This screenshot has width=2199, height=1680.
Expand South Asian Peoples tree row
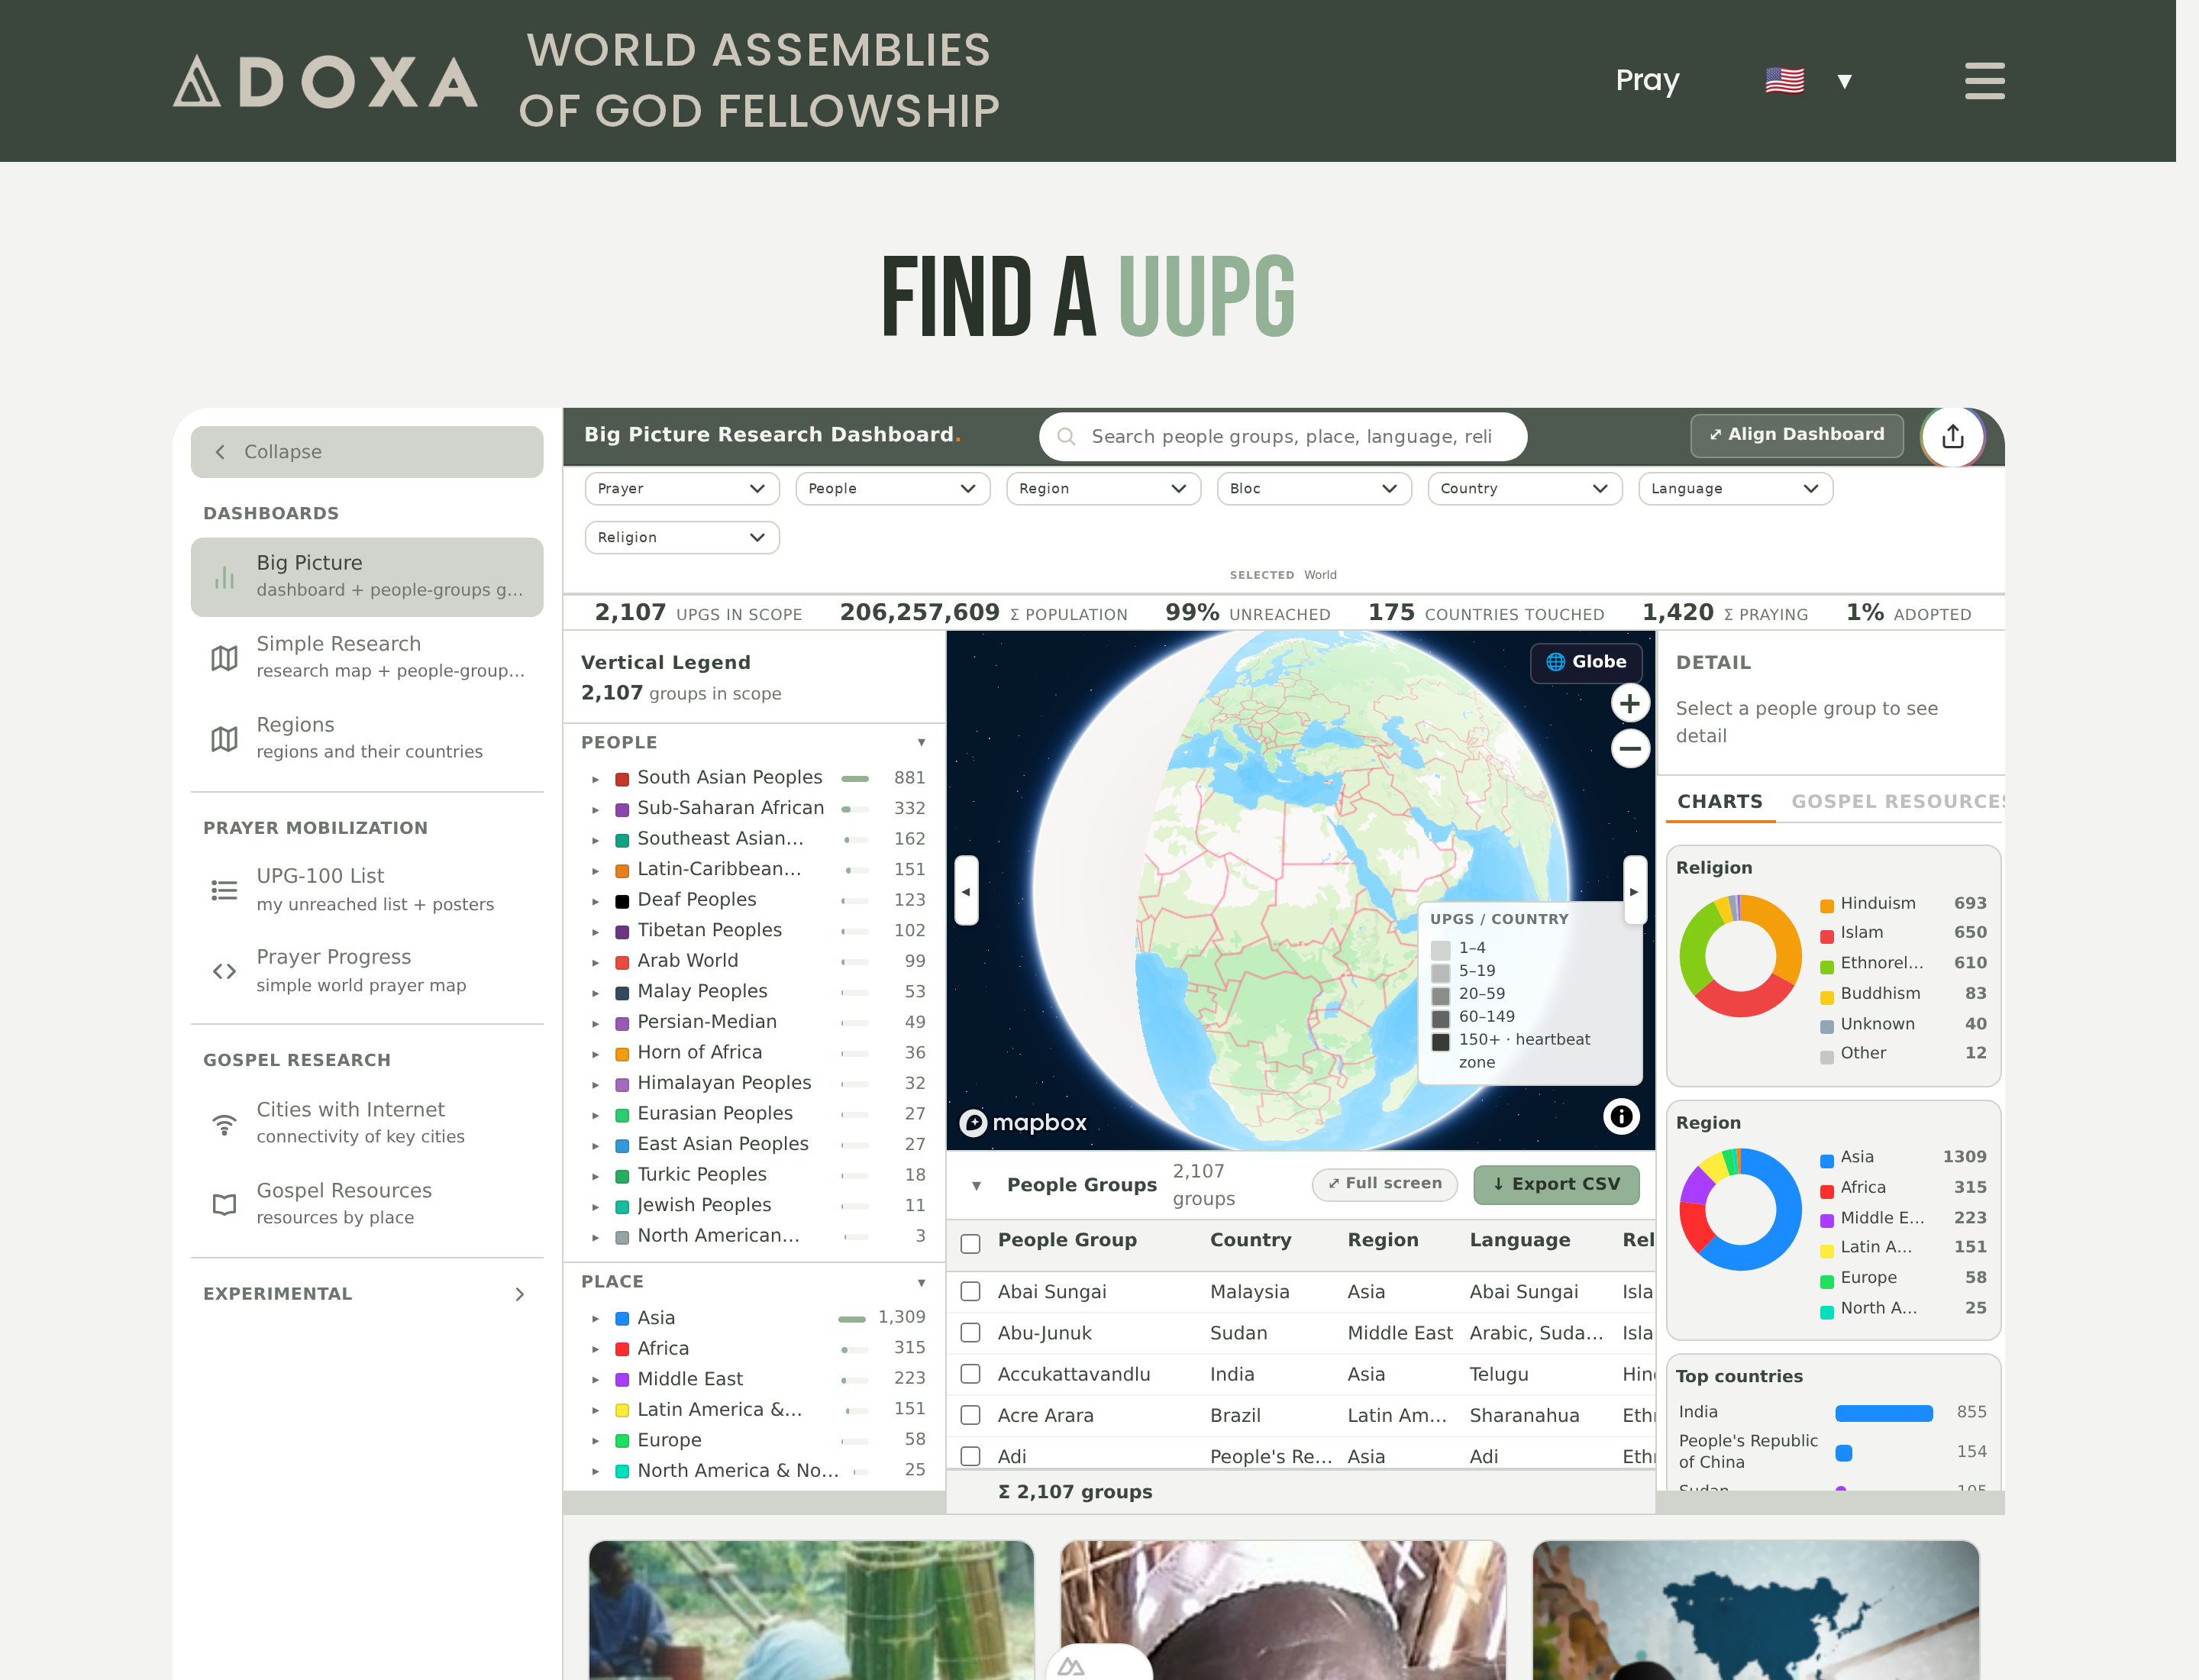click(x=595, y=778)
